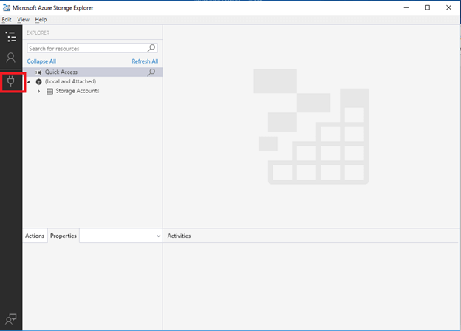Switch to the Actions tab

coord(35,236)
